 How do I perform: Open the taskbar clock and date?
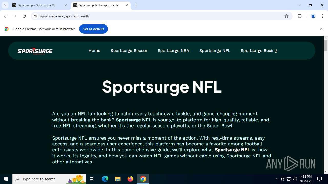click(306, 179)
